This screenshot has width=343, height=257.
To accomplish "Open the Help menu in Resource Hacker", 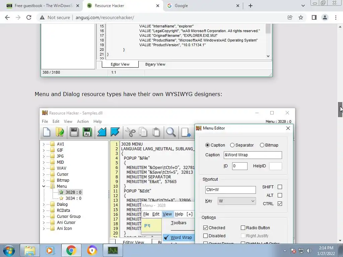I will pyautogui.click(x=97, y=121).
